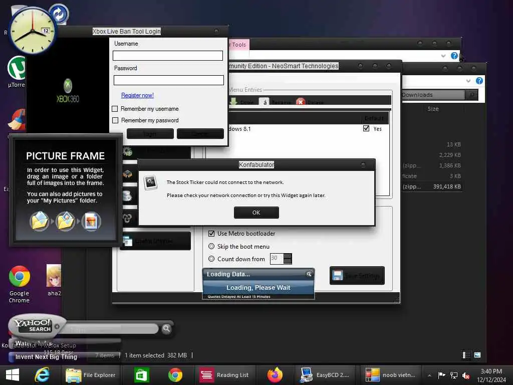The image size is (513, 385).
Task: Click the chip icon sidebar button in EasyBCD
Action: click(127, 174)
